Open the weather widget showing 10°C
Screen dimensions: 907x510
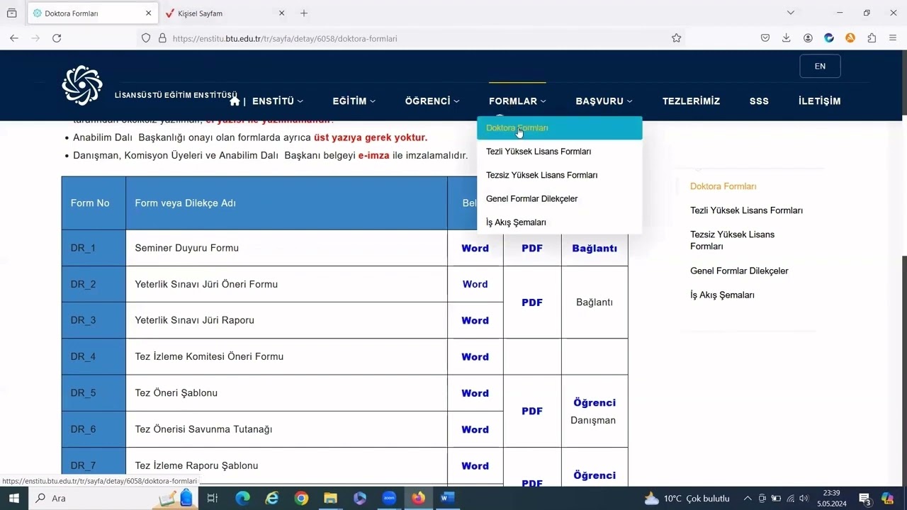click(x=687, y=498)
